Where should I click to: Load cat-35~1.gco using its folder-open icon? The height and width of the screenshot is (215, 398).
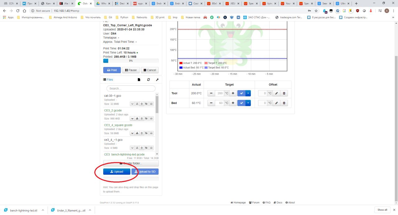[146, 104]
